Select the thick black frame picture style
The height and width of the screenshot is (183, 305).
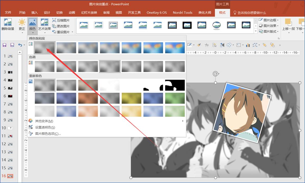tap(187, 25)
